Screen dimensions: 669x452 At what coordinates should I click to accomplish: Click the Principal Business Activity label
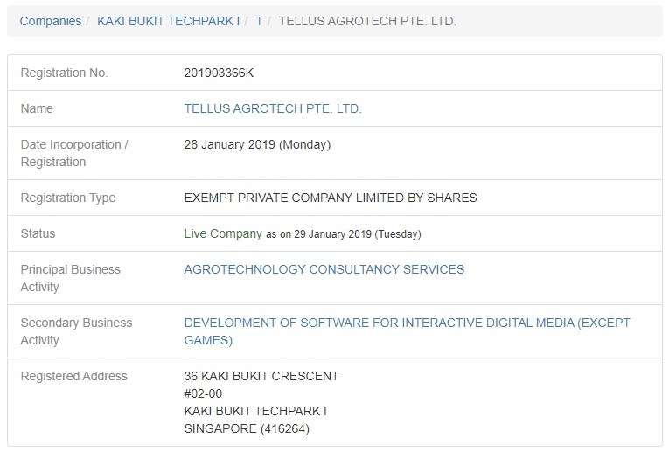(x=71, y=278)
